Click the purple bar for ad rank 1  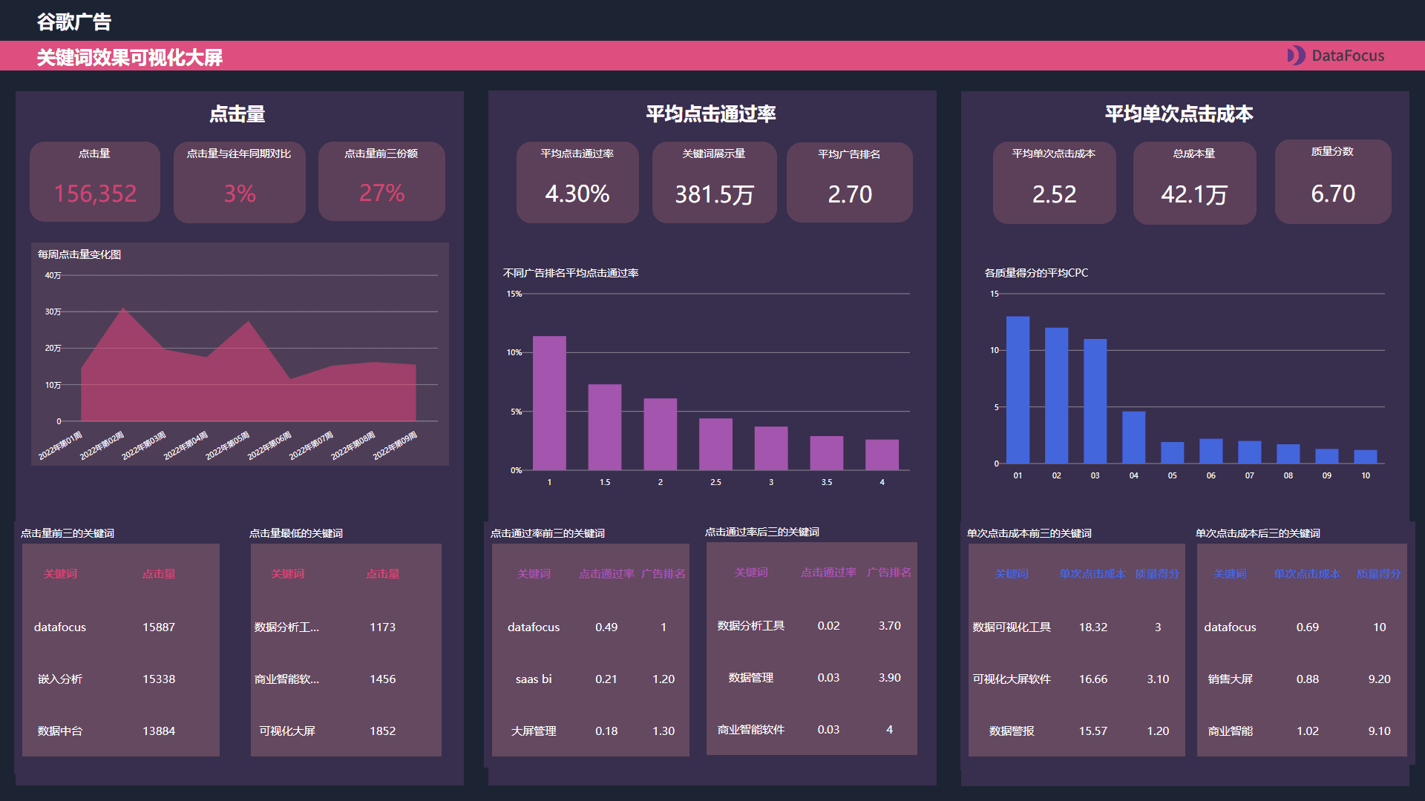tap(549, 403)
